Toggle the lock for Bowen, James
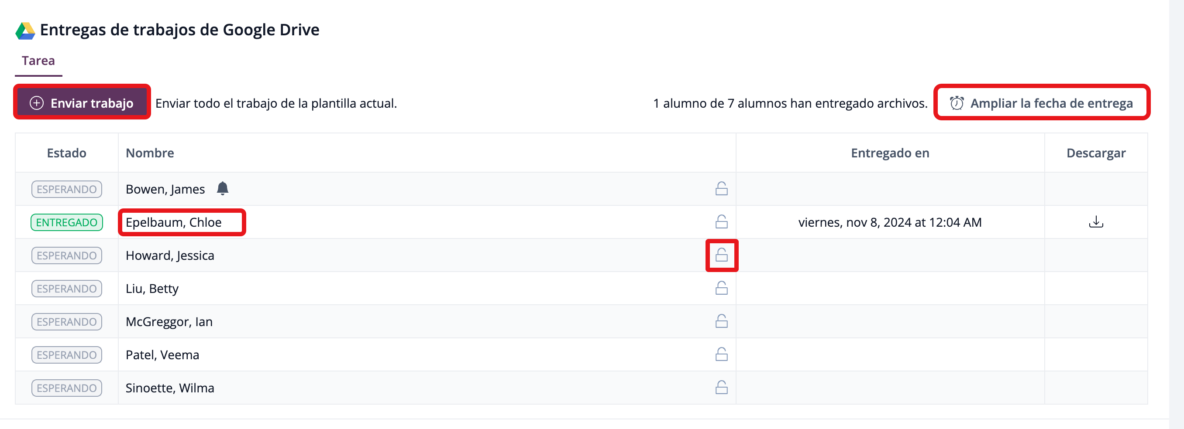1184x429 pixels. 721,189
